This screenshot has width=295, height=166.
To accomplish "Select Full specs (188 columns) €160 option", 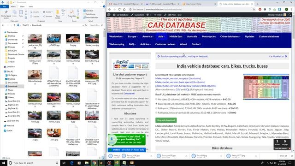I will click(x=156, y=108).
